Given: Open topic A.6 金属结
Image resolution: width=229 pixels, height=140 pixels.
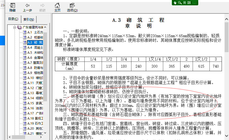Looking at the screenshot, I should tap(35, 58).
